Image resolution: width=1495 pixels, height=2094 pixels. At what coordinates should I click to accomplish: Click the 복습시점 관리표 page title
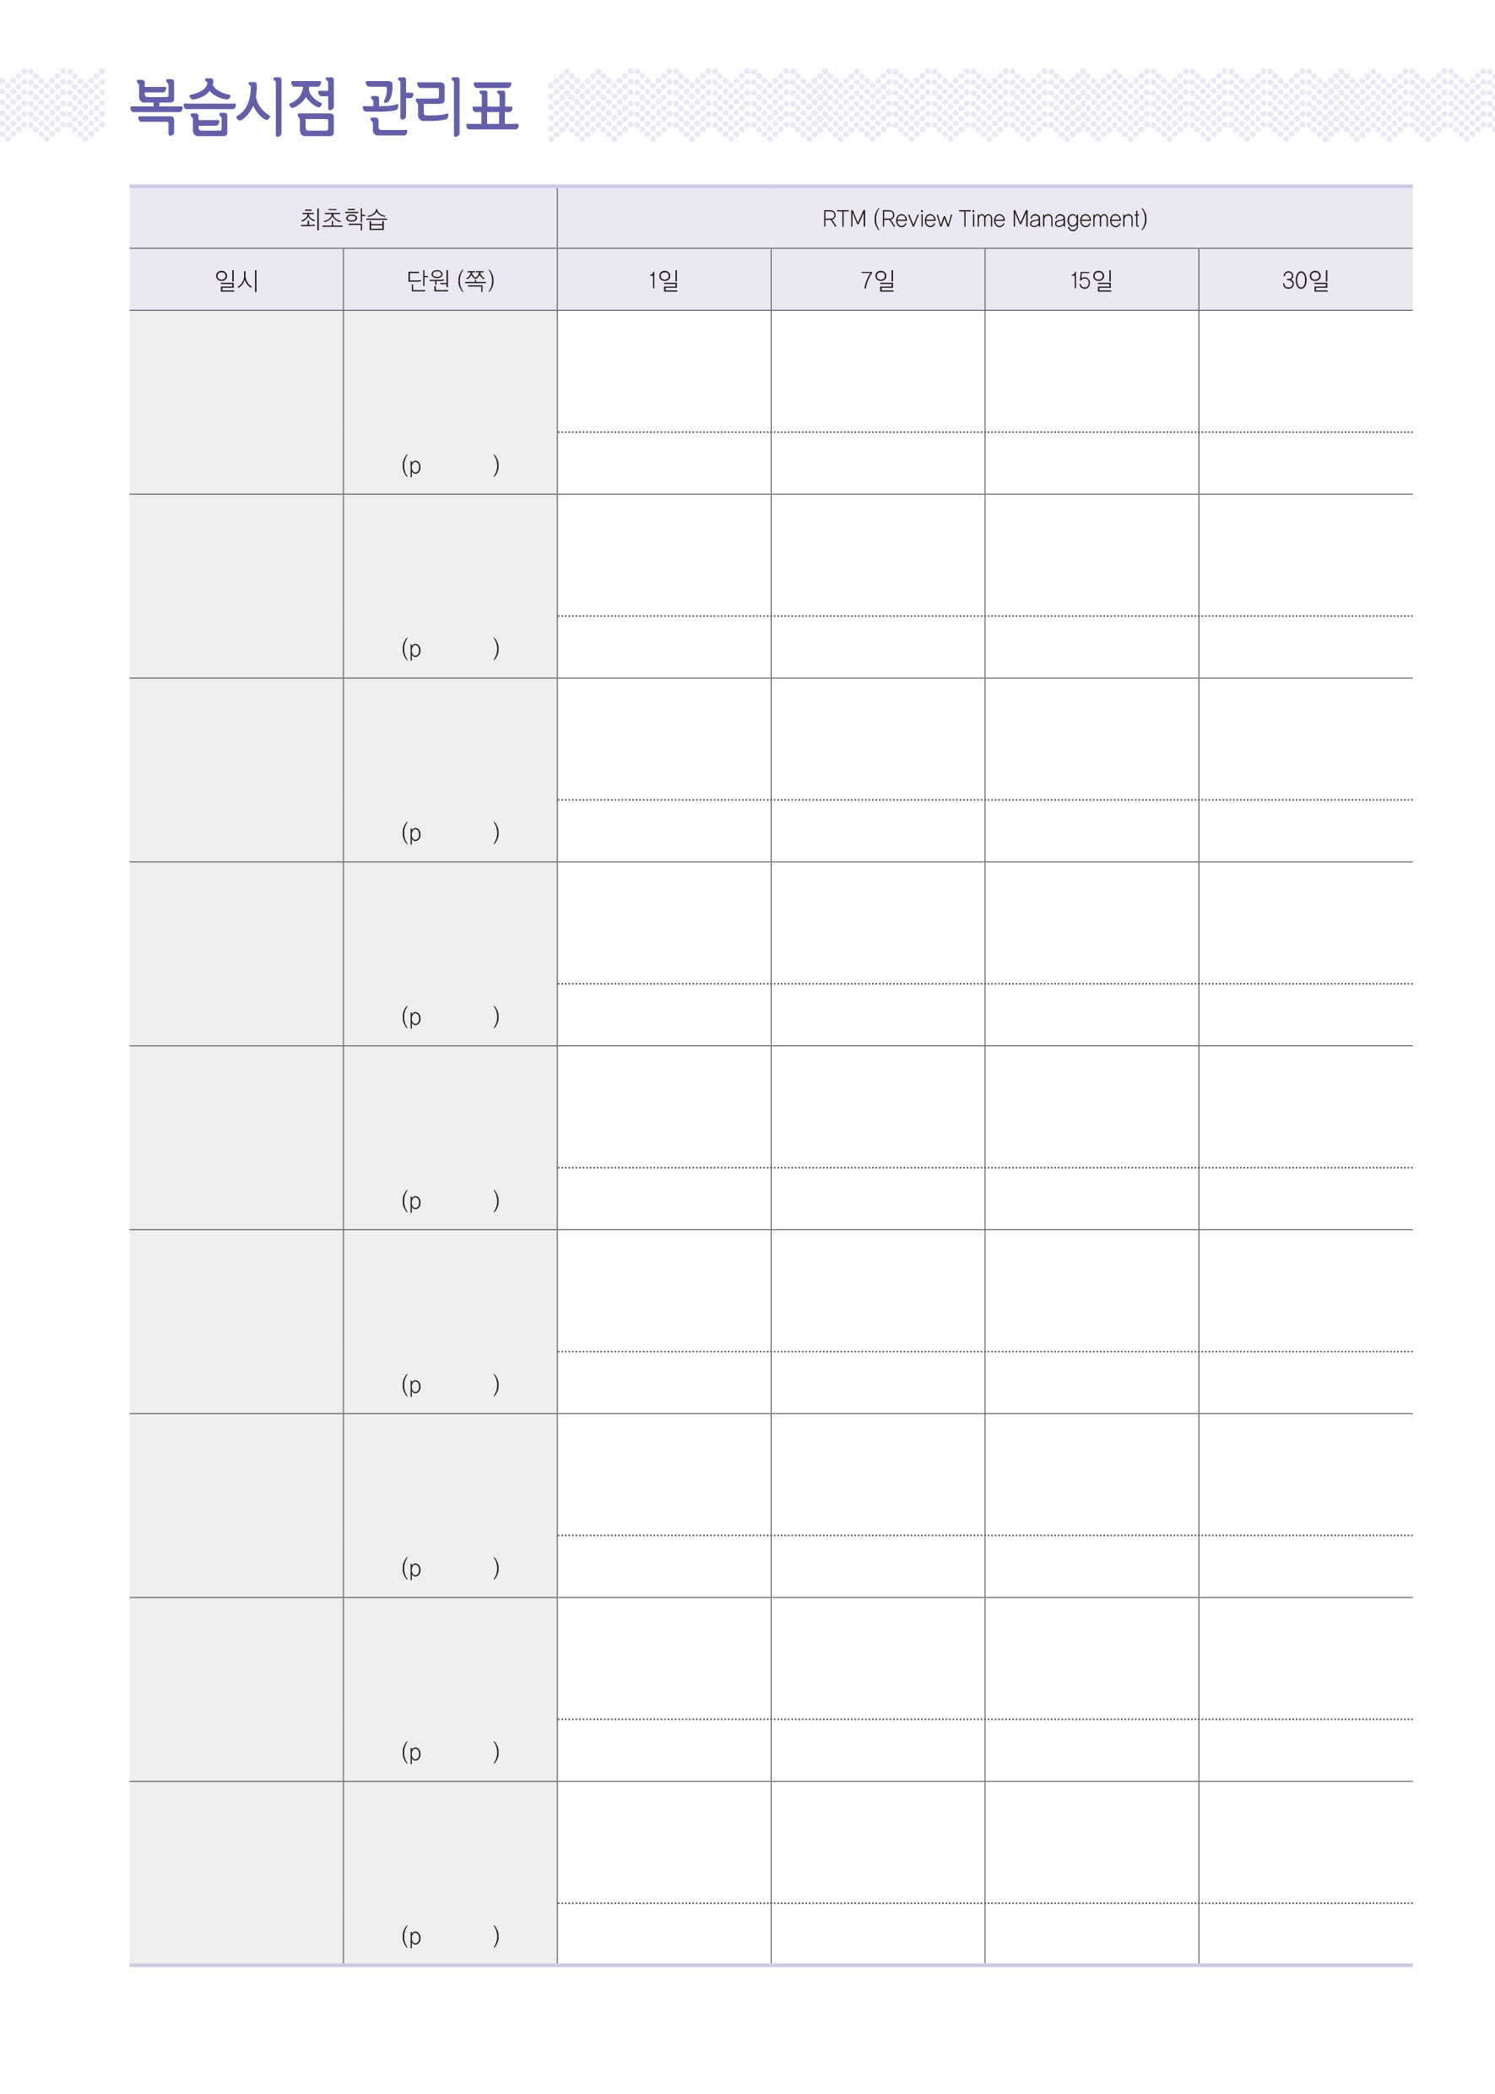click(x=324, y=107)
